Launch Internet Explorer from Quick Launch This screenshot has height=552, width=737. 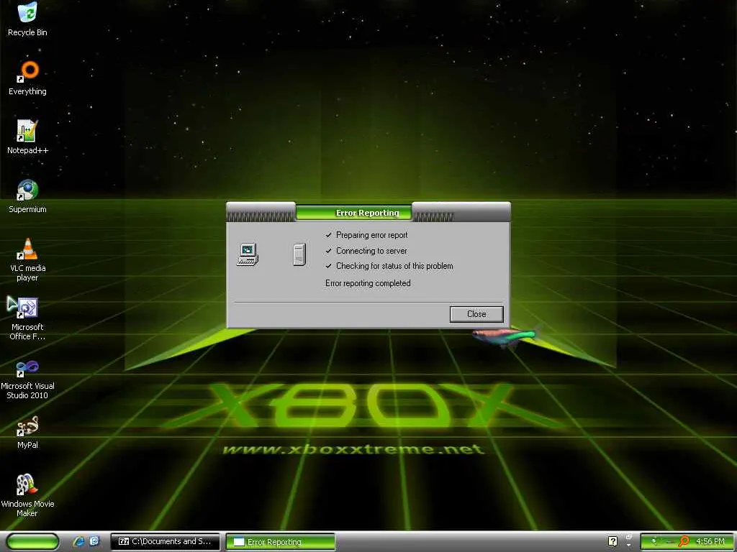pos(78,541)
